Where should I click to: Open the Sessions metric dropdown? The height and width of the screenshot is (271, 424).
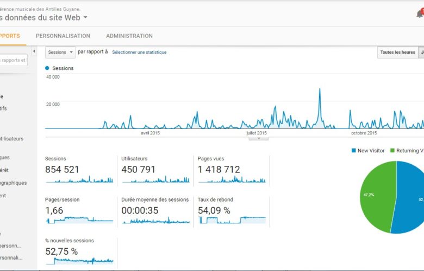(60, 52)
